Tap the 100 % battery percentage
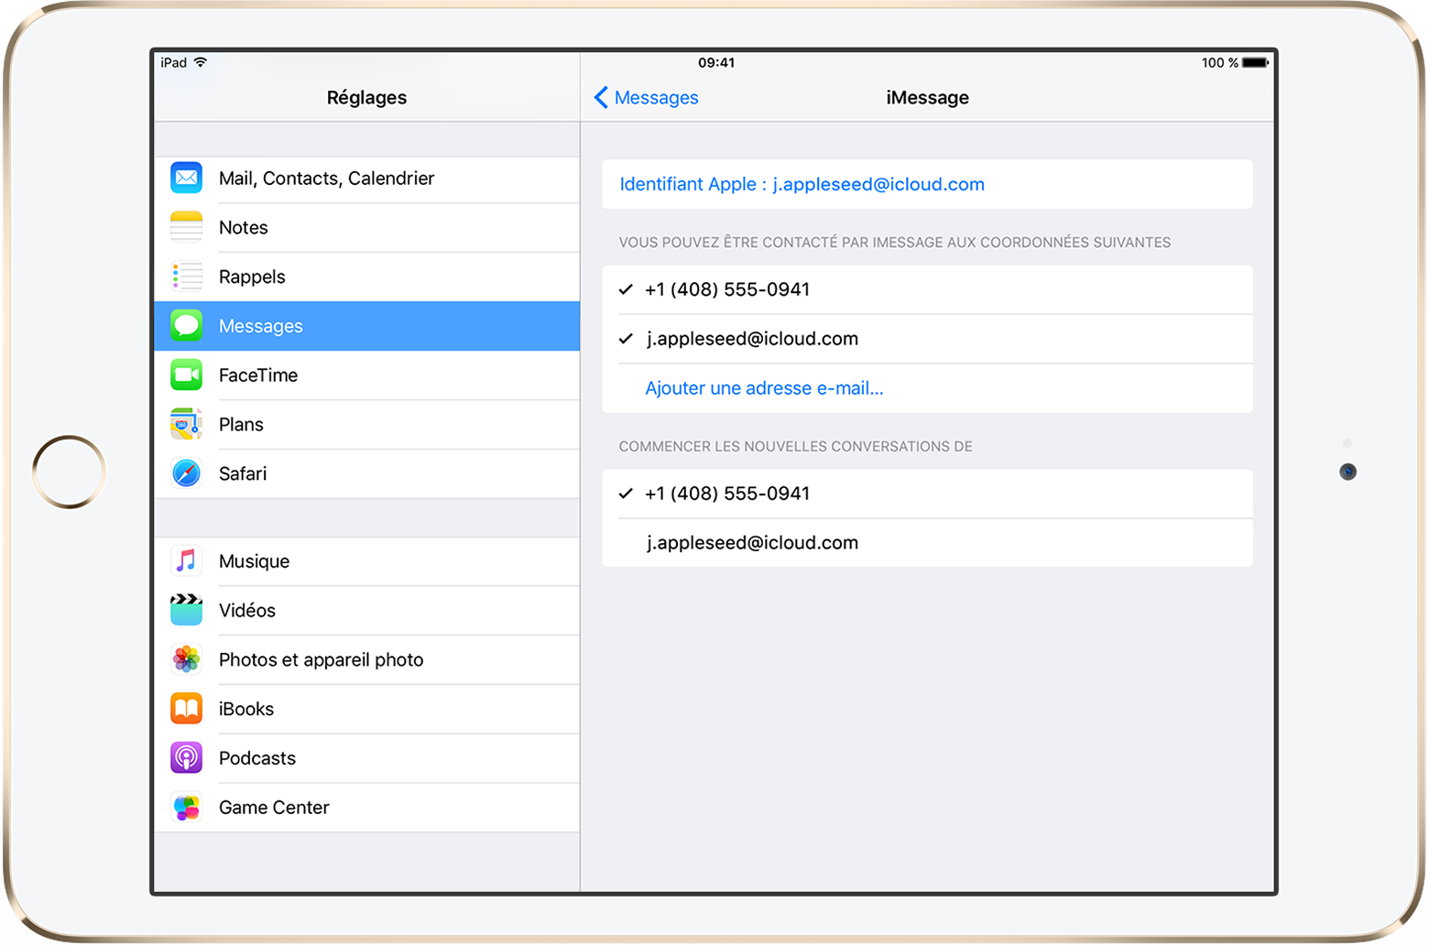Screen dimensions: 1429x945 [x=1220, y=62]
